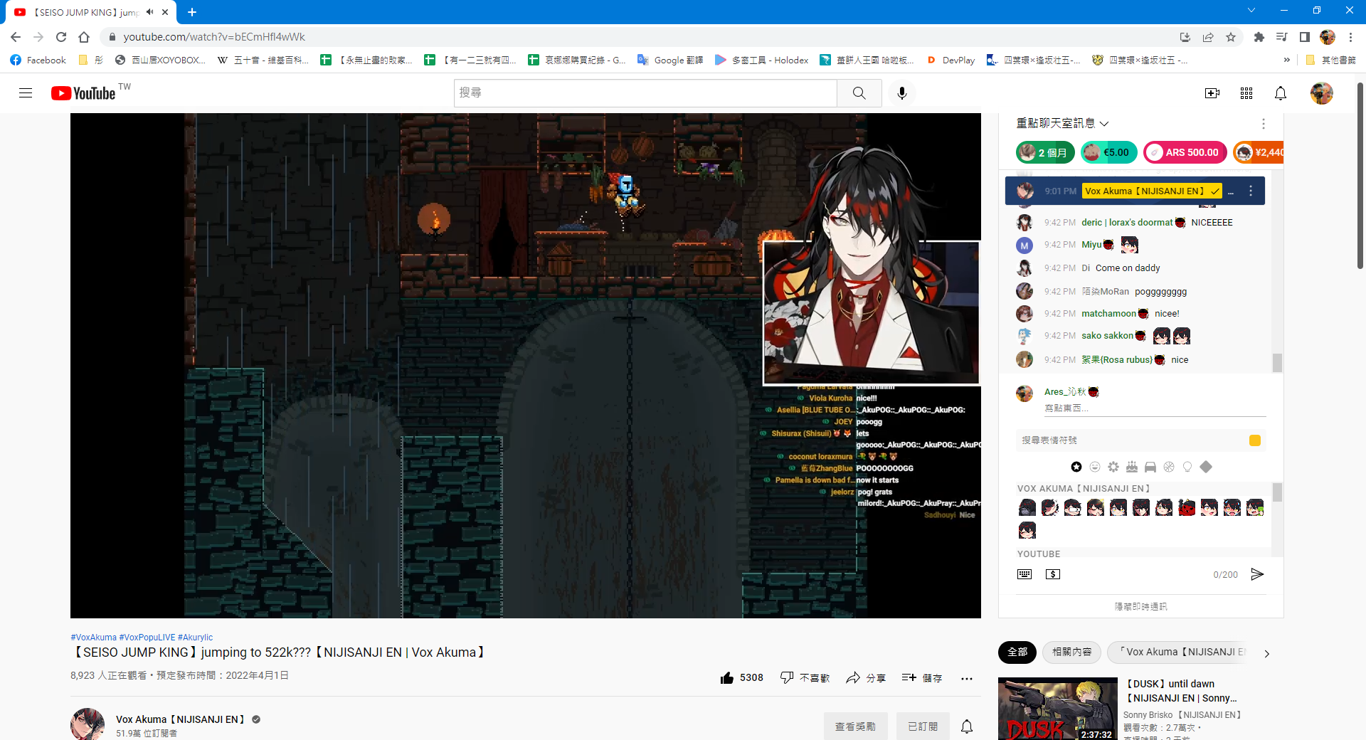This screenshot has height=740, width=1366.
Task: Open the Facebook bookmark
Action: tap(38, 60)
